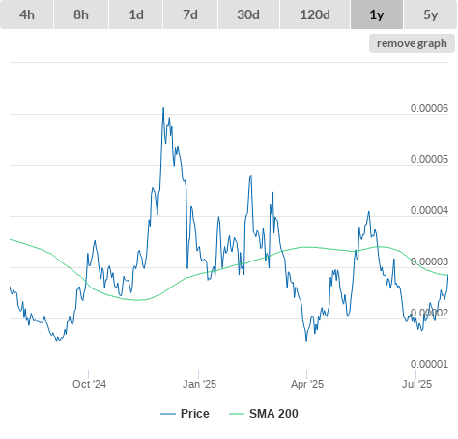Click the Apr '25 axis tick label

point(307,384)
